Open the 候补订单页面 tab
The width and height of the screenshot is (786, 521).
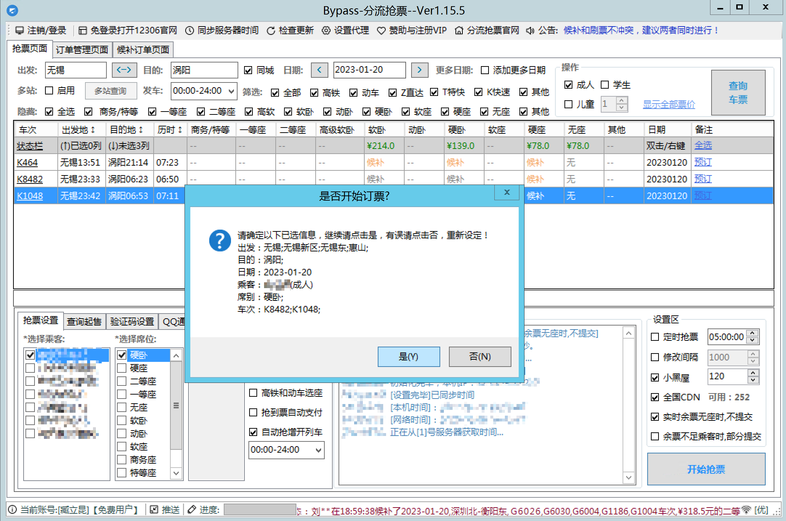click(x=143, y=50)
